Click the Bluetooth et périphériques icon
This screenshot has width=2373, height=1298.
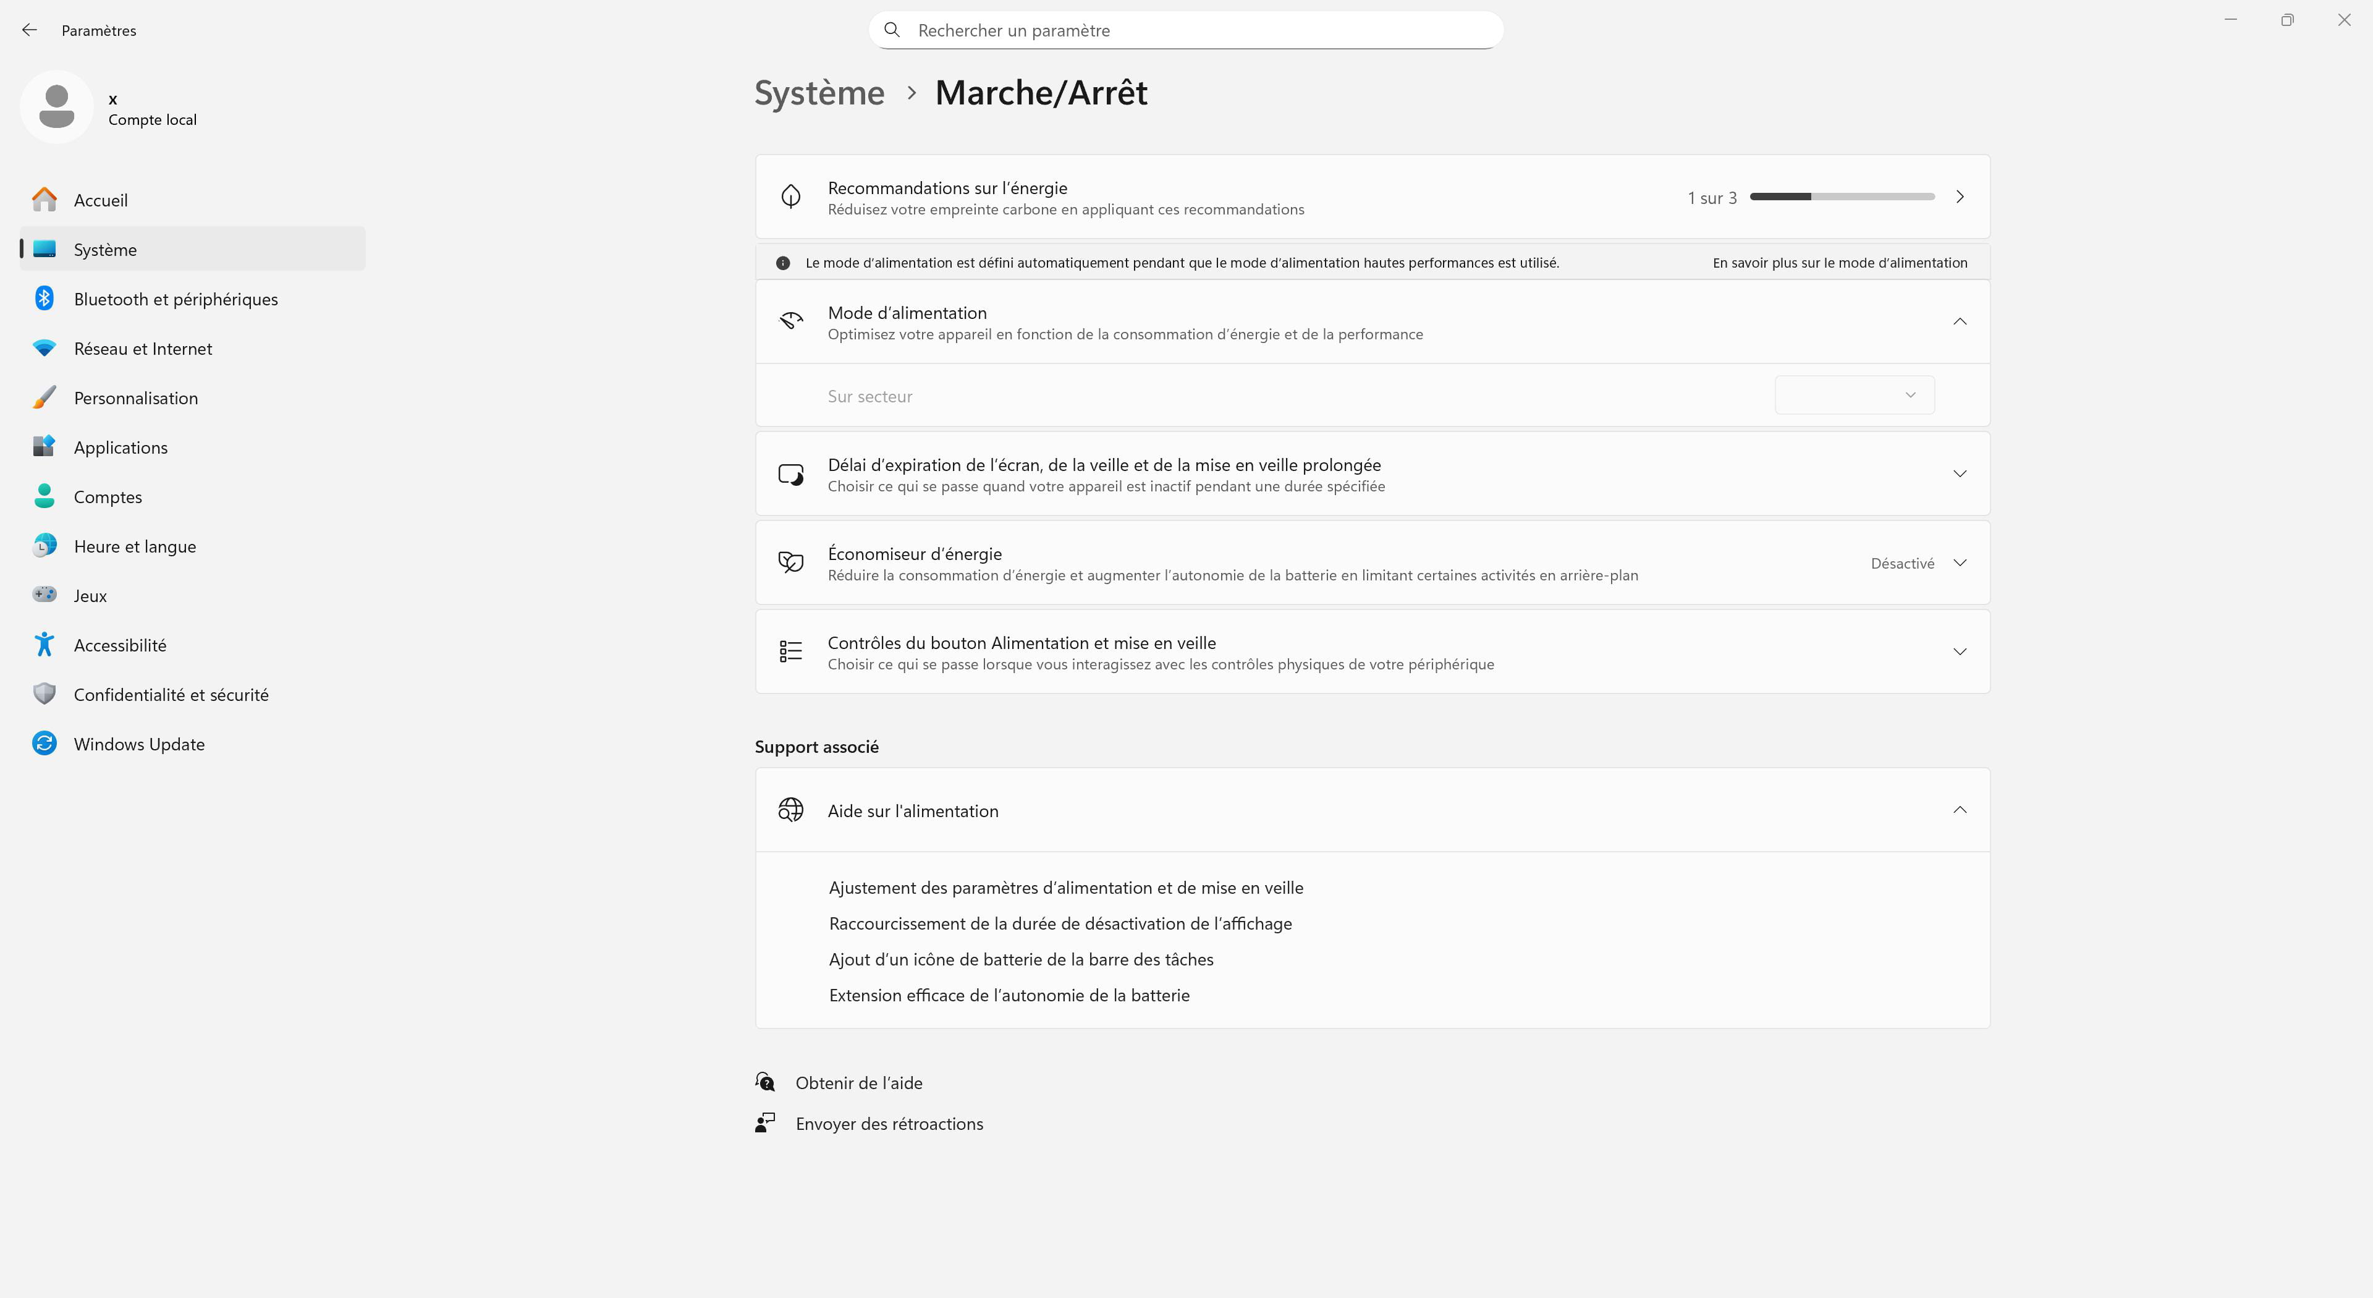point(44,299)
